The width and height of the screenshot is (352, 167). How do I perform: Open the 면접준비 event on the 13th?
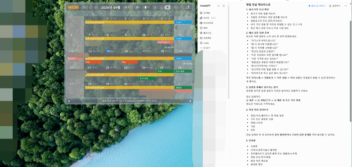pos(75,59)
